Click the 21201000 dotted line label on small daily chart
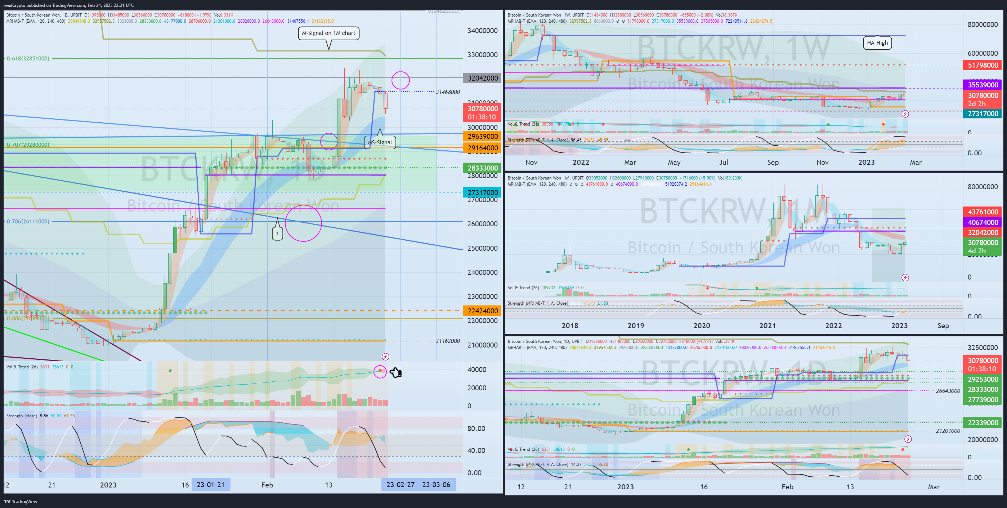This screenshot has height=508, width=1007. pos(948,431)
